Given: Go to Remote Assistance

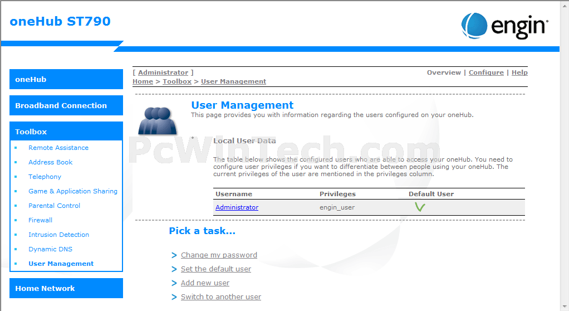Looking at the screenshot, I should click(58, 148).
